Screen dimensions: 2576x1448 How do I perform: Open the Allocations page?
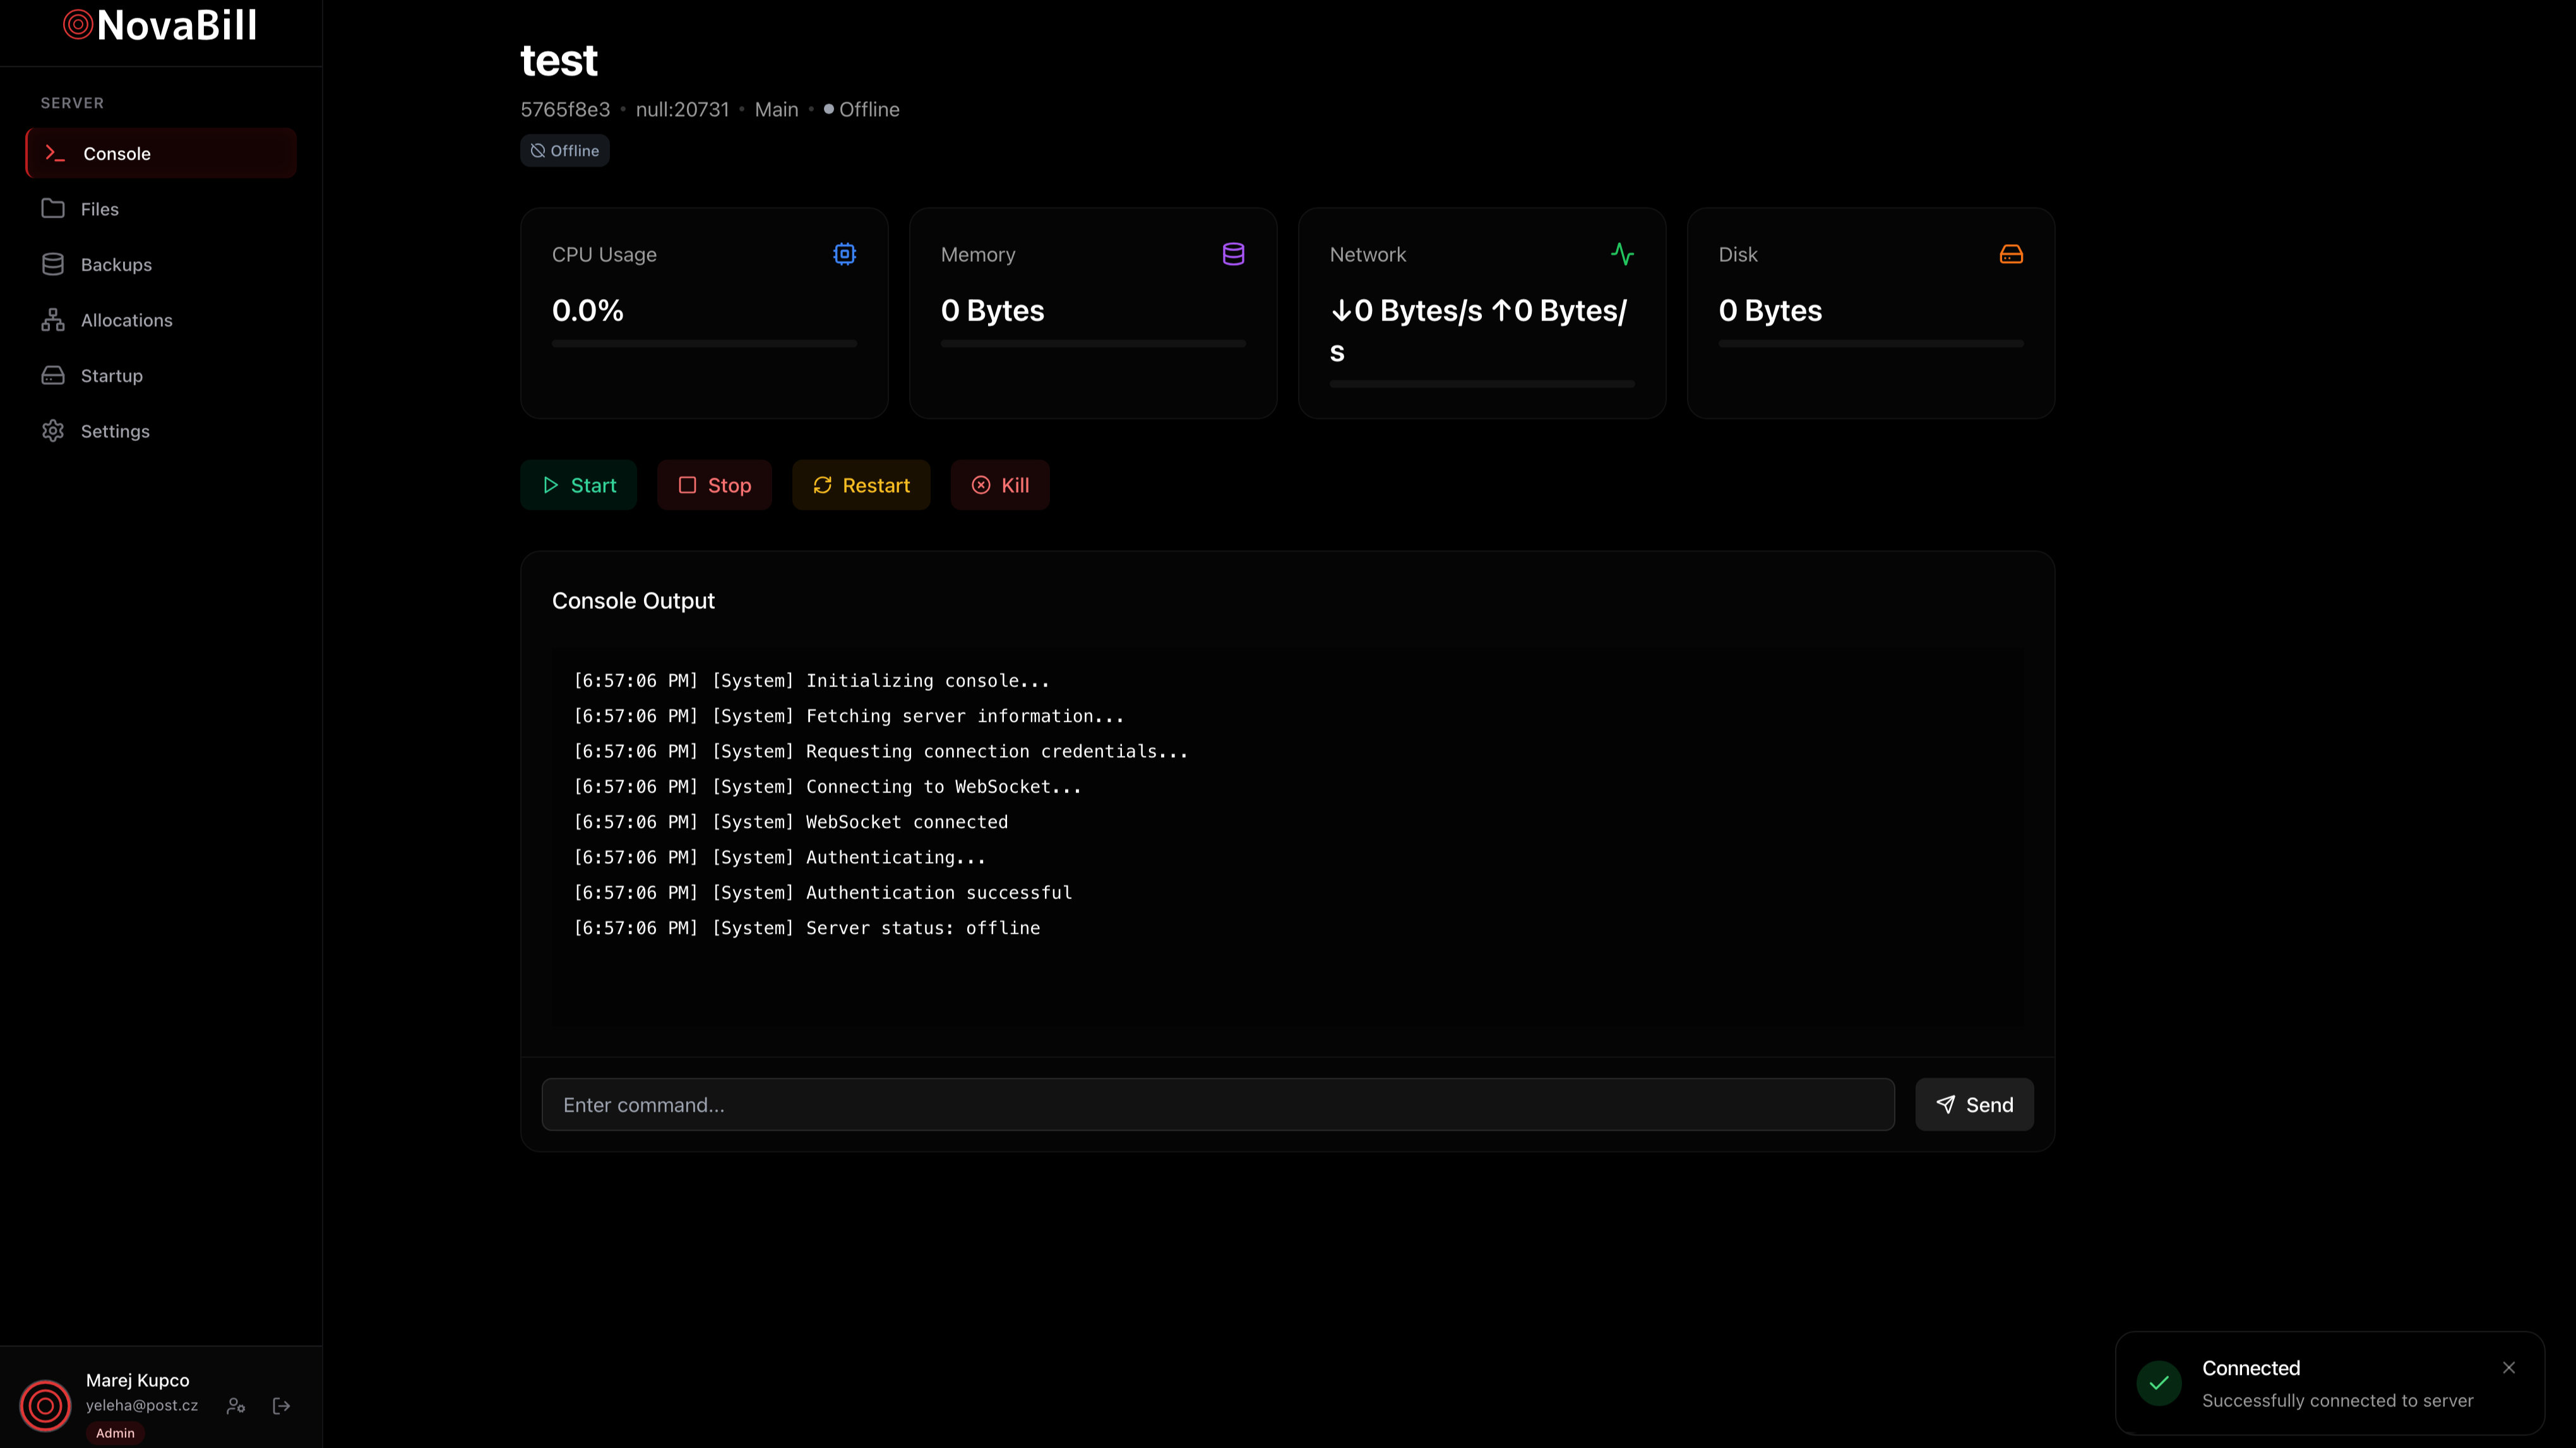pyautogui.click(x=126, y=320)
